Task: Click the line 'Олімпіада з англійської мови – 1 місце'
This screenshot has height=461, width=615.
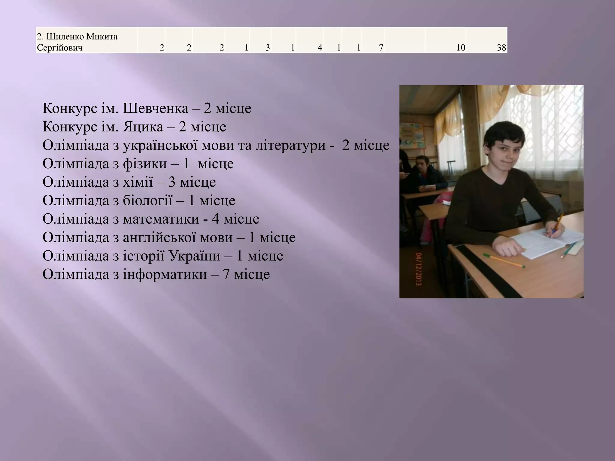Action: point(169,237)
